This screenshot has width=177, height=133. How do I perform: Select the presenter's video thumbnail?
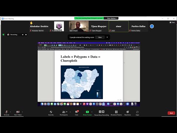click(x=79, y=26)
